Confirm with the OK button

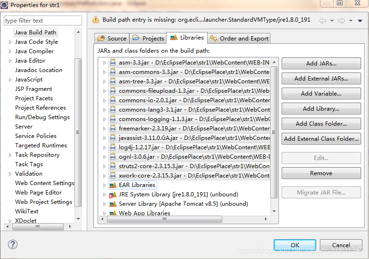coord(294,245)
